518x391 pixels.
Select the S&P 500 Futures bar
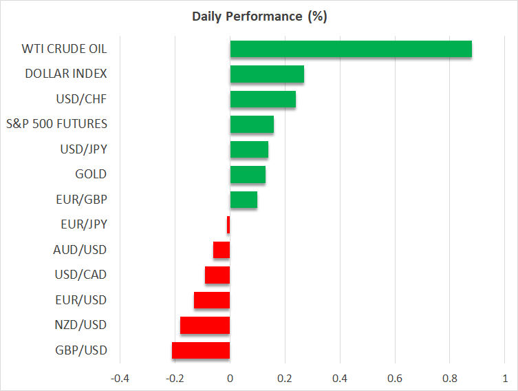[x=252, y=125]
